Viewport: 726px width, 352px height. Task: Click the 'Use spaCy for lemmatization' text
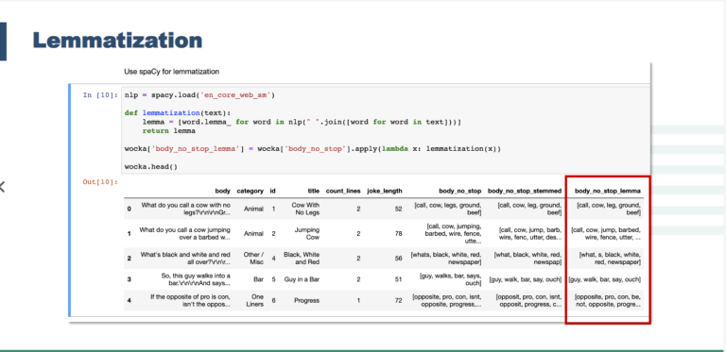(171, 72)
